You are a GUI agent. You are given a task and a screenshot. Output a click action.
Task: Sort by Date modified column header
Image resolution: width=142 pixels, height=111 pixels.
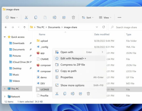pyautogui.click(x=102, y=34)
